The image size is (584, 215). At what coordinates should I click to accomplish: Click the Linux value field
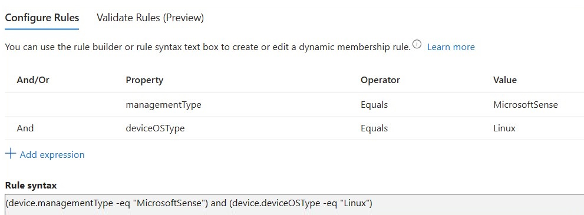tap(504, 128)
